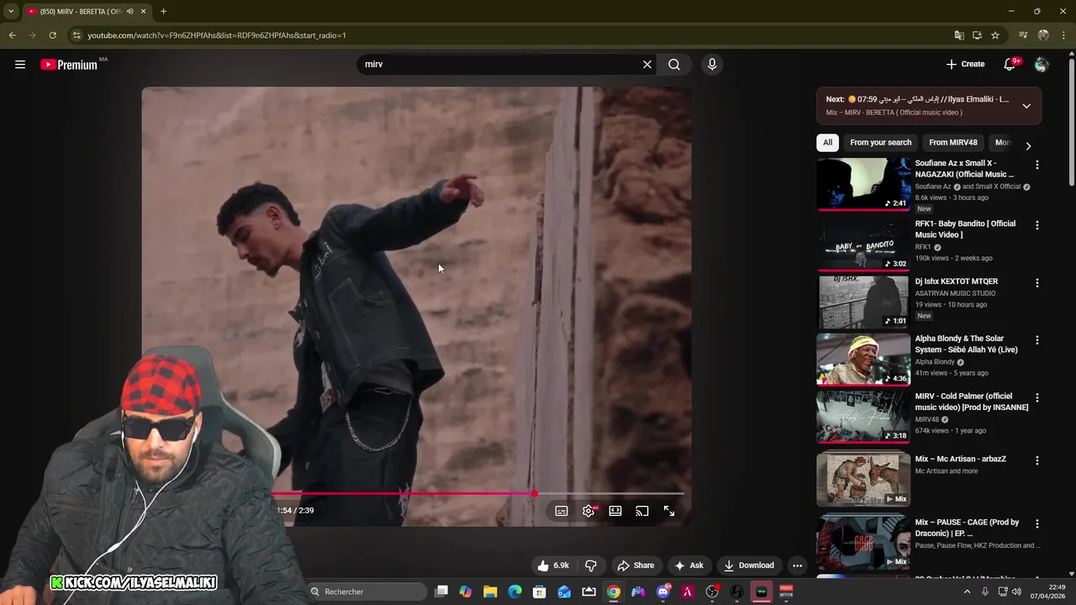
Task: Open YouTube notifications bell
Action: [x=1010, y=65]
